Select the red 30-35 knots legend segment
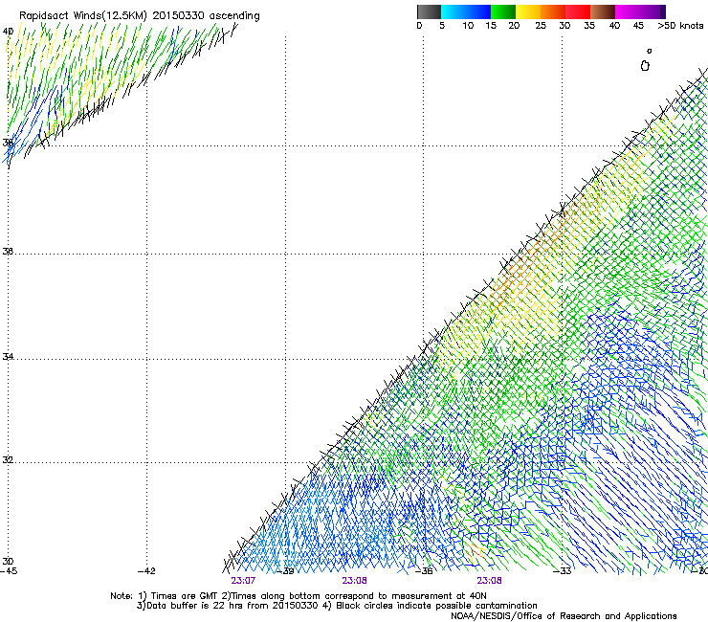Screen dimensions: 708x622 pos(578,11)
